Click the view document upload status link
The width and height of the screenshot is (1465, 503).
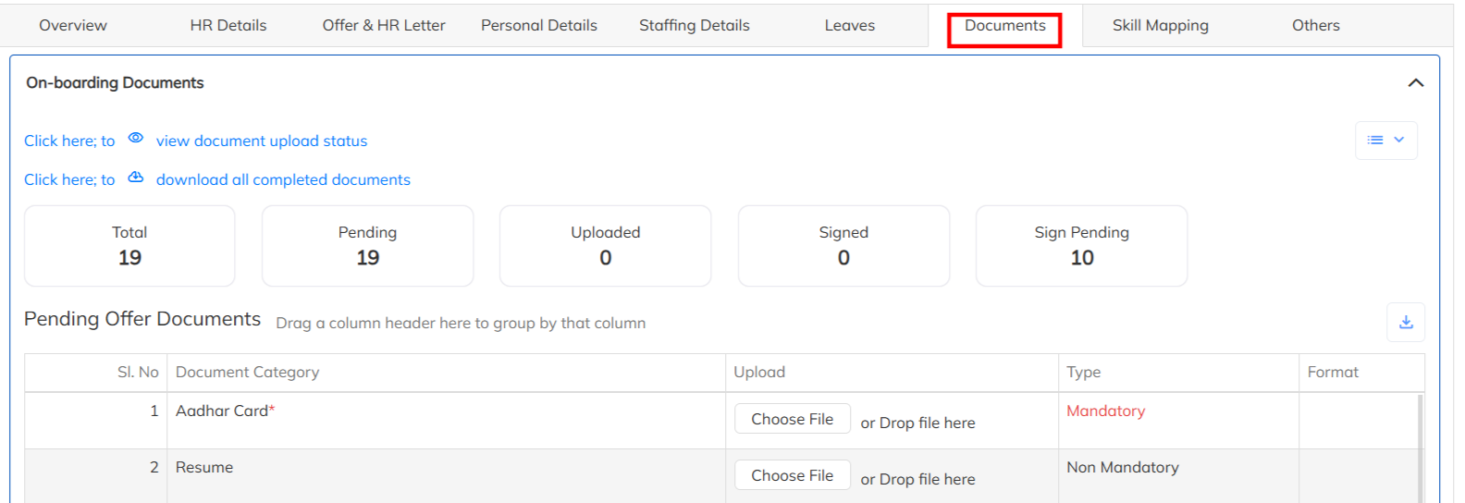tap(262, 141)
